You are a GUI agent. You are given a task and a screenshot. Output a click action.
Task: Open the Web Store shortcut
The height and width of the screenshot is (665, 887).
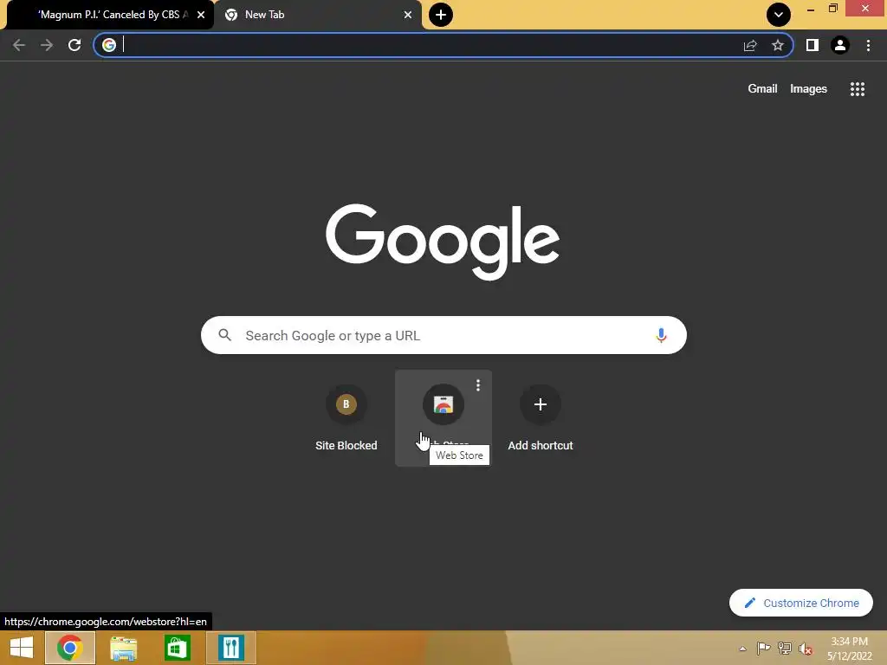(x=443, y=418)
